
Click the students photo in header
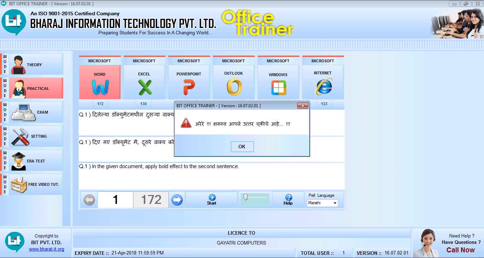click(x=457, y=23)
